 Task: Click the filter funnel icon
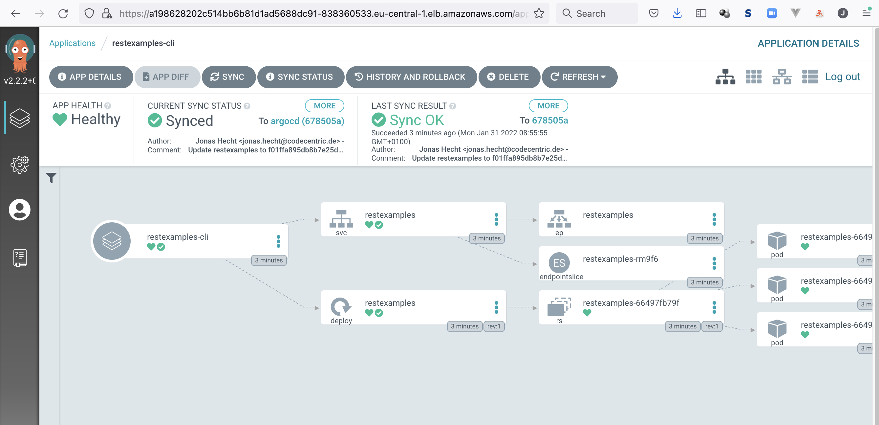[51, 177]
